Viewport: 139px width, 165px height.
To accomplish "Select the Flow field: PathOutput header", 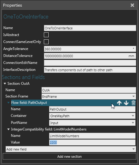I will pos(61,103).
